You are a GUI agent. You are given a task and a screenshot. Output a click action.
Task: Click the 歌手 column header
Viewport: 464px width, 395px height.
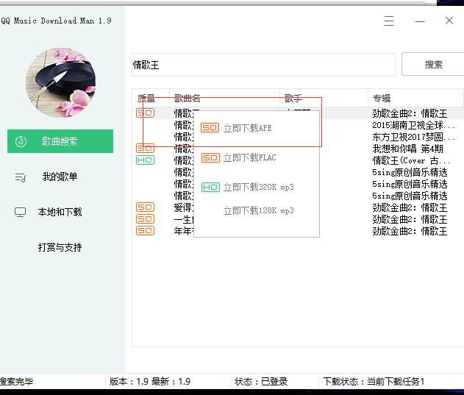pos(324,98)
